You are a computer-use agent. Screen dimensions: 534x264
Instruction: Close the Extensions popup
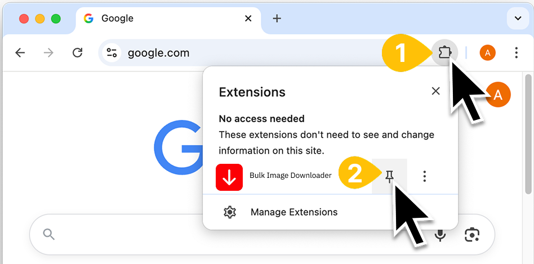point(435,91)
